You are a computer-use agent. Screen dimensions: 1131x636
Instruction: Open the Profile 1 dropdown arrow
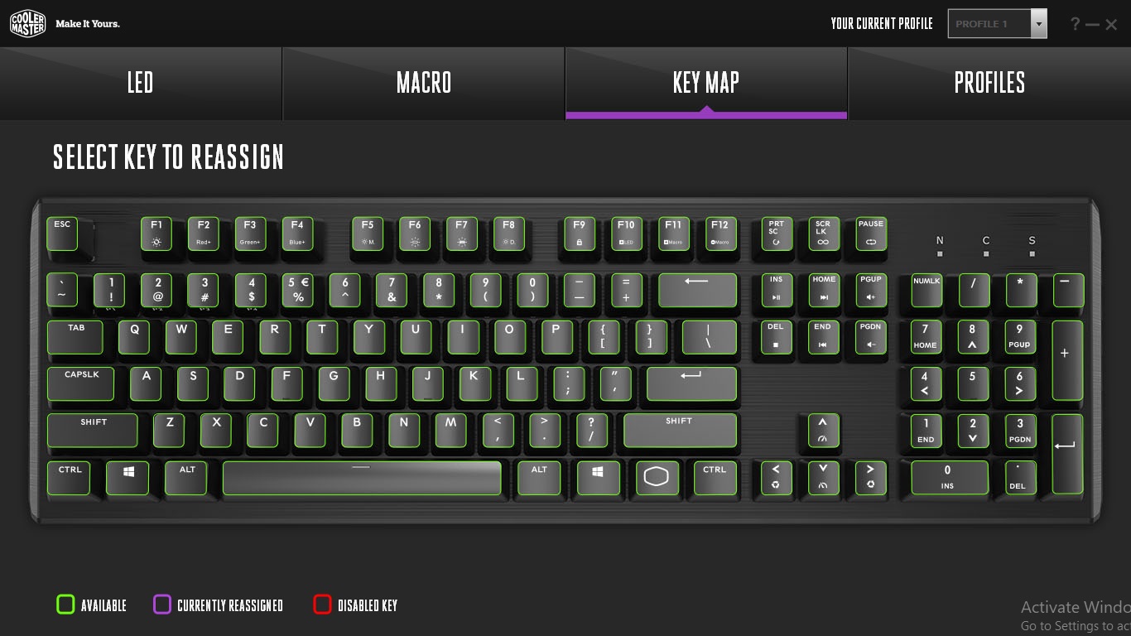click(1039, 24)
